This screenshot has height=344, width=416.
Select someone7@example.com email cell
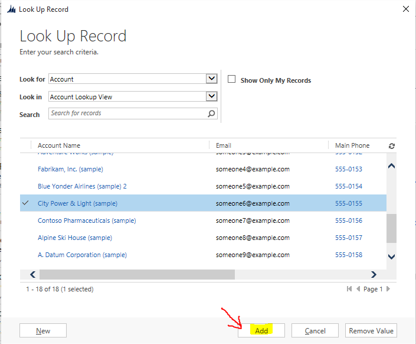pyautogui.click(x=253, y=220)
